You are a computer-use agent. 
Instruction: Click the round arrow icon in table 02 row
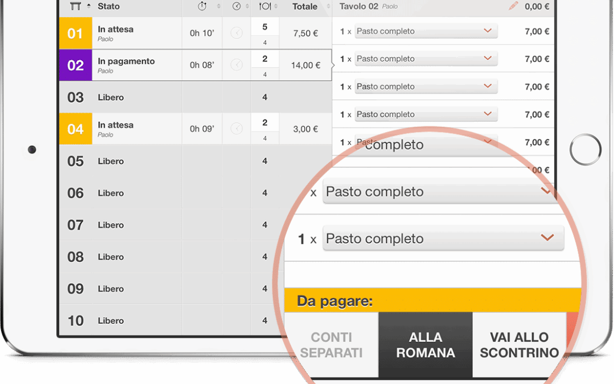click(x=237, y=65)
